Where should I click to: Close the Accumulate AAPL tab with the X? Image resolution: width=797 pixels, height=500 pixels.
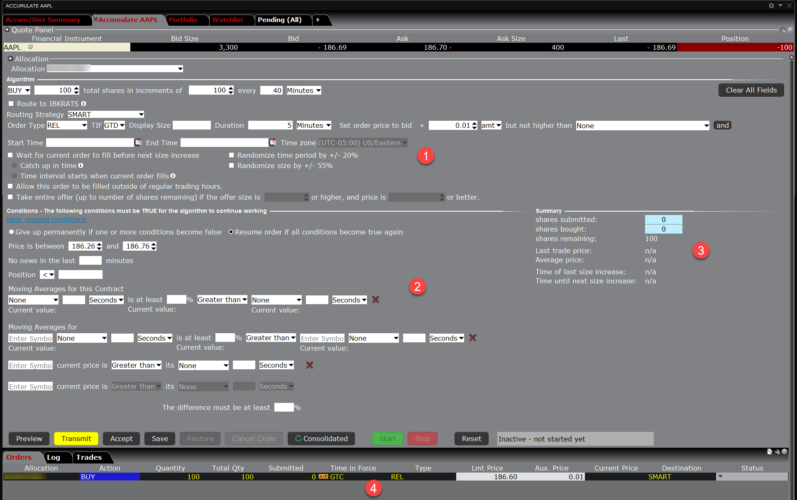click(x=95, y=20)
